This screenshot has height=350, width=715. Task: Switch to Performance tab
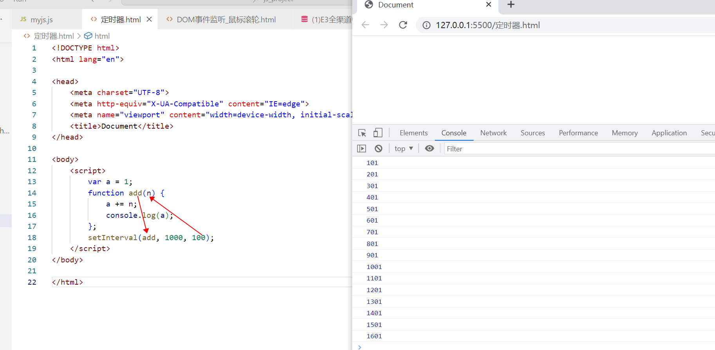coord(578,133)
